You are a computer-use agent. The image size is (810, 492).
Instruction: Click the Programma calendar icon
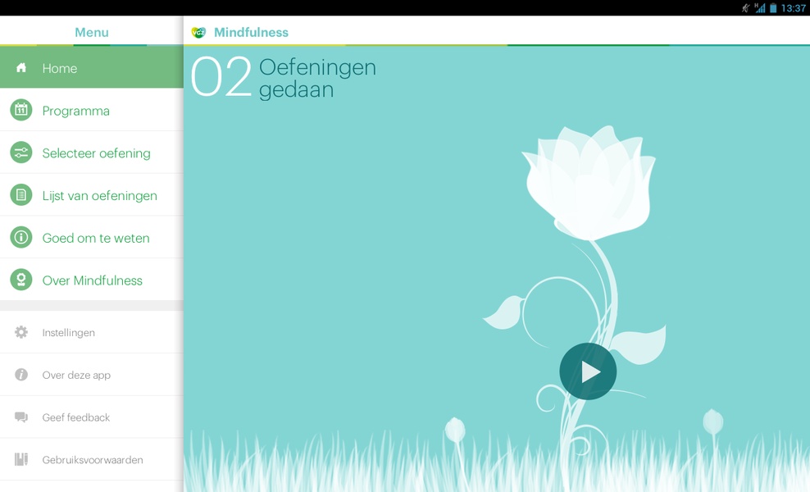[x=21, y=110]
